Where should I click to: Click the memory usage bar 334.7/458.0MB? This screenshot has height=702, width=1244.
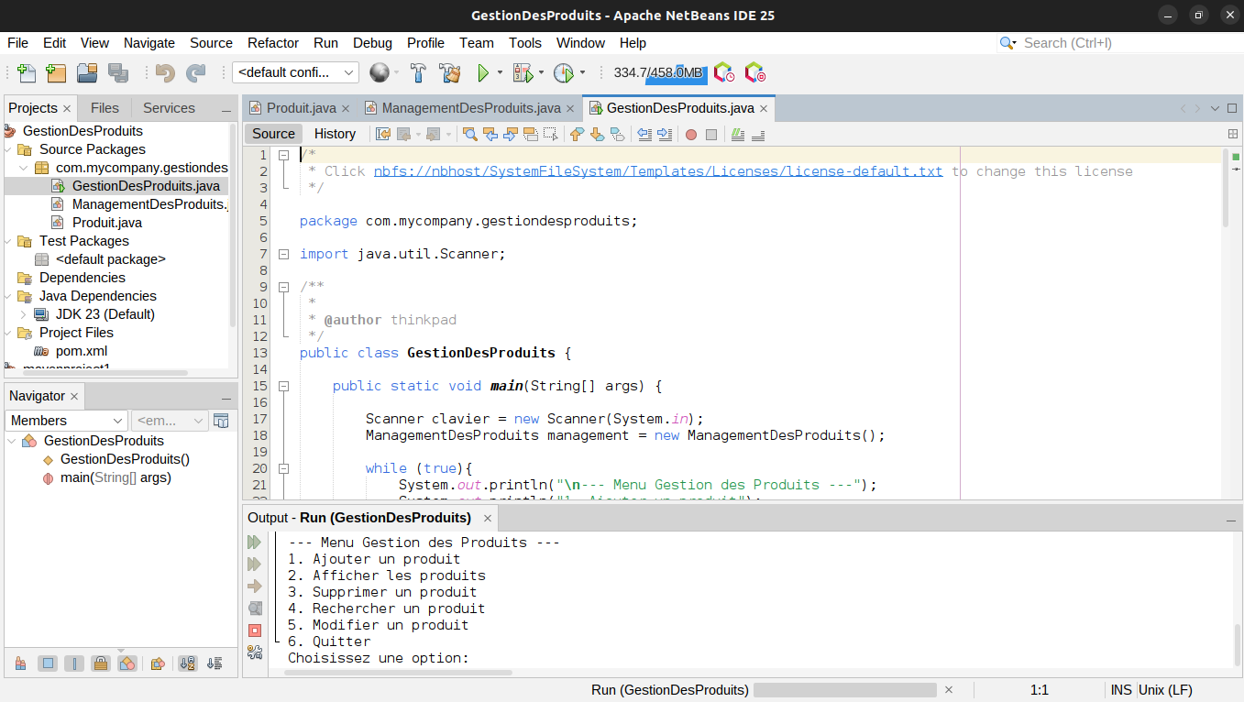pyautogui.click(x=658, y=72)
